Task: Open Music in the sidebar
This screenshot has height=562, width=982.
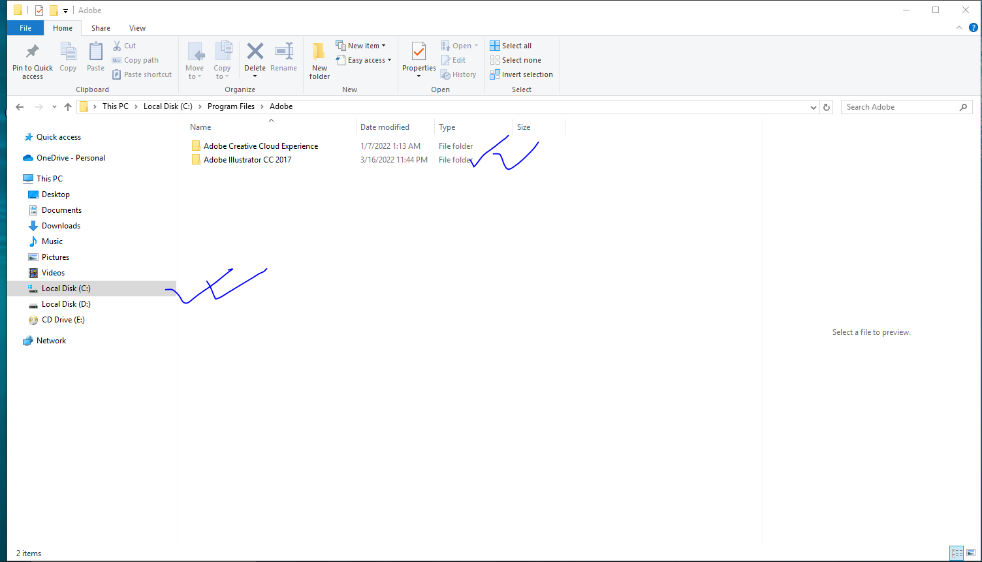Action: pos(52,242)
